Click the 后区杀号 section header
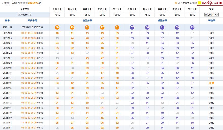 [x=162, y=20]
